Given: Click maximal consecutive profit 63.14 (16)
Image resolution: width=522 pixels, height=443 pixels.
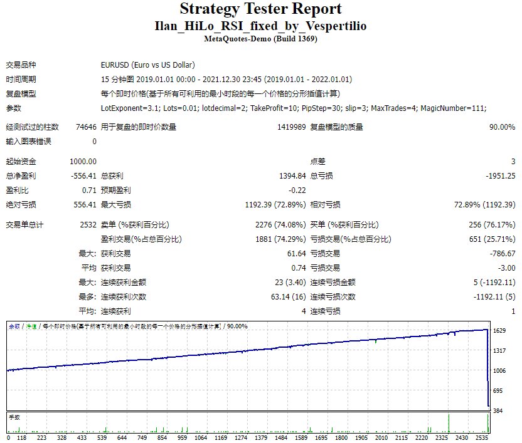Looking at the screenshot, I should pyautogui.click(x=289, y=297).
